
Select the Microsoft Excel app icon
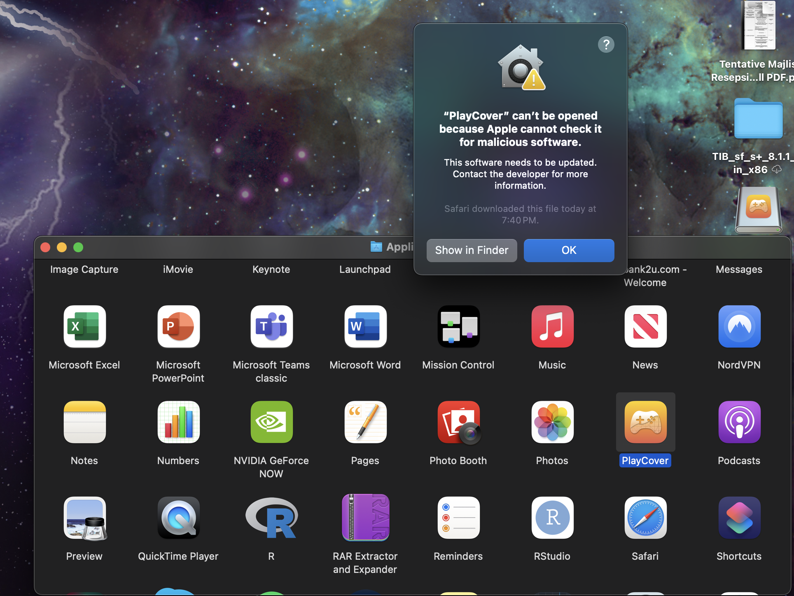click(84, 326)
